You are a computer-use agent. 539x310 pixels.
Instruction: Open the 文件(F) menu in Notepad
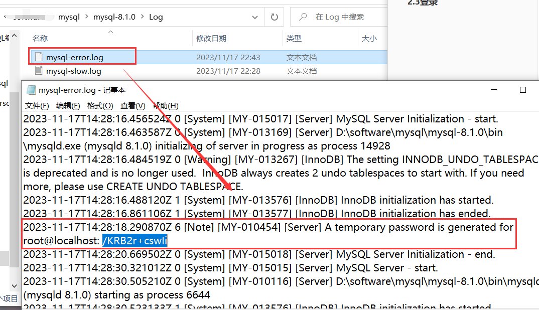(37, 106)
